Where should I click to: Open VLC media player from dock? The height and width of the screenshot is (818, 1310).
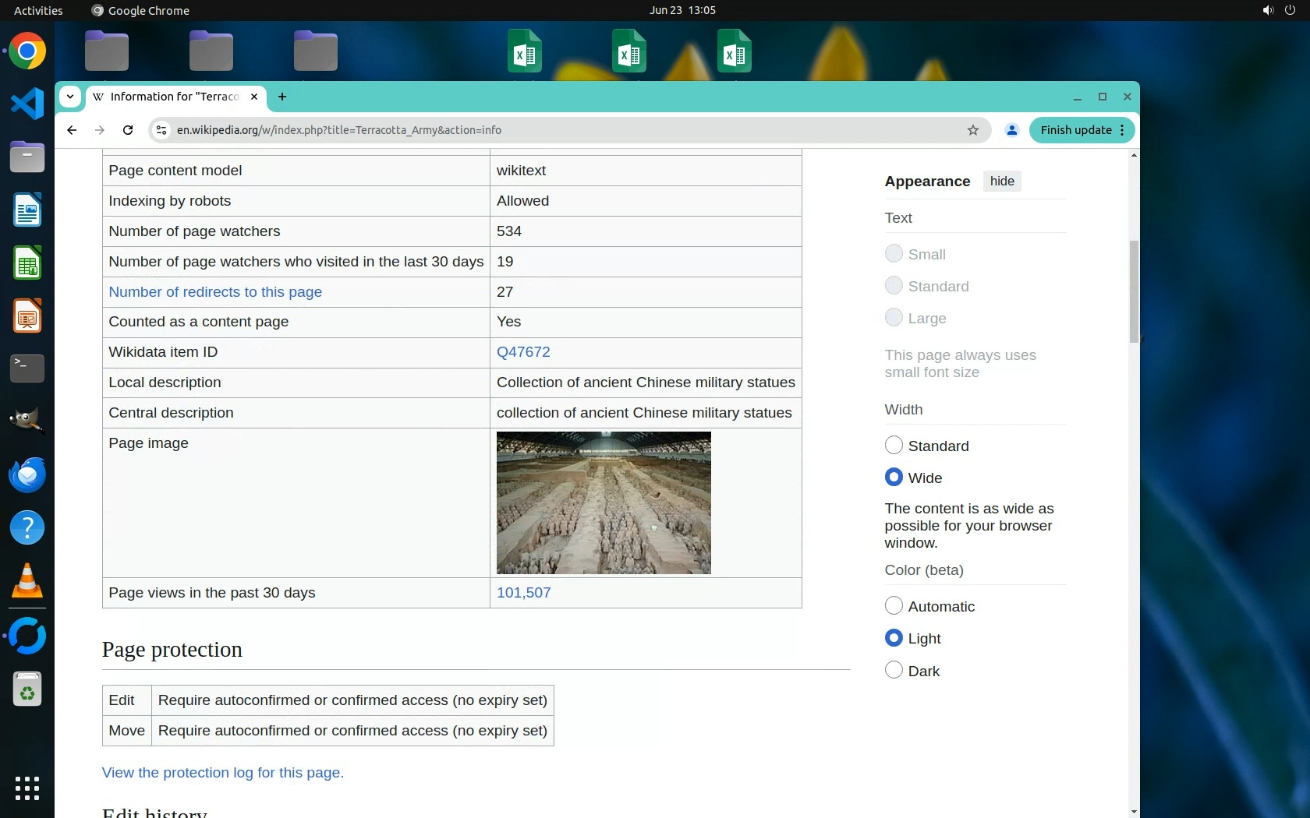click(x=27, y=581)
